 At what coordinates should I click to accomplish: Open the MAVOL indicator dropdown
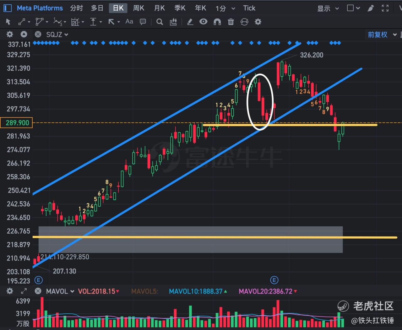pyautogui.click(x=60, y=291)
